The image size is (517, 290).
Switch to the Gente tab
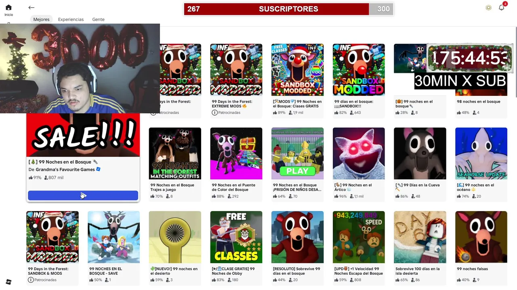[x=98, y=19]
